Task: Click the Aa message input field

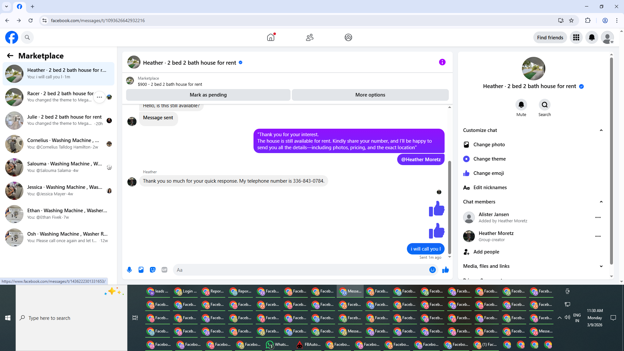Action: [x=299, y=270]
